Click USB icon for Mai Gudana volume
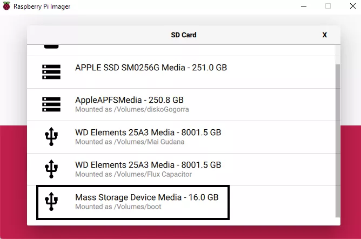Viewport: 361px width, 239px height. click(x=51, y=137)
